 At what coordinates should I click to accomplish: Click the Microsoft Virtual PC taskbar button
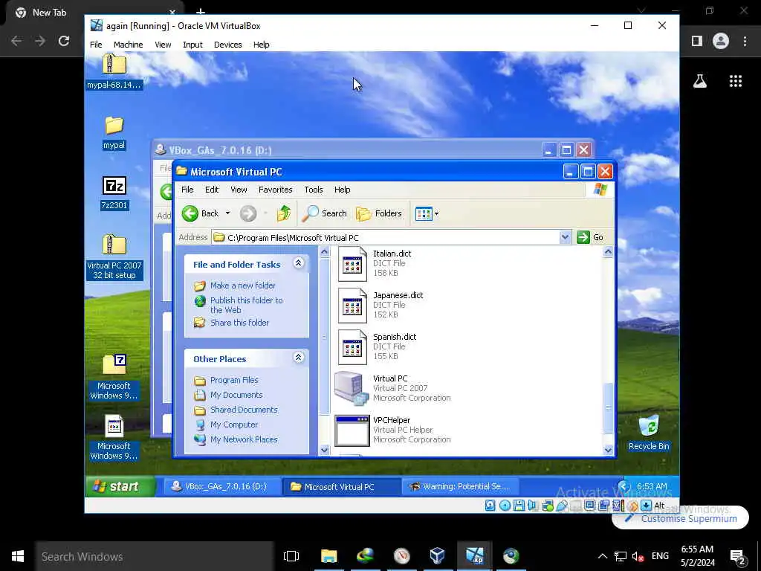pyautogui.click(x=341, y=486)
